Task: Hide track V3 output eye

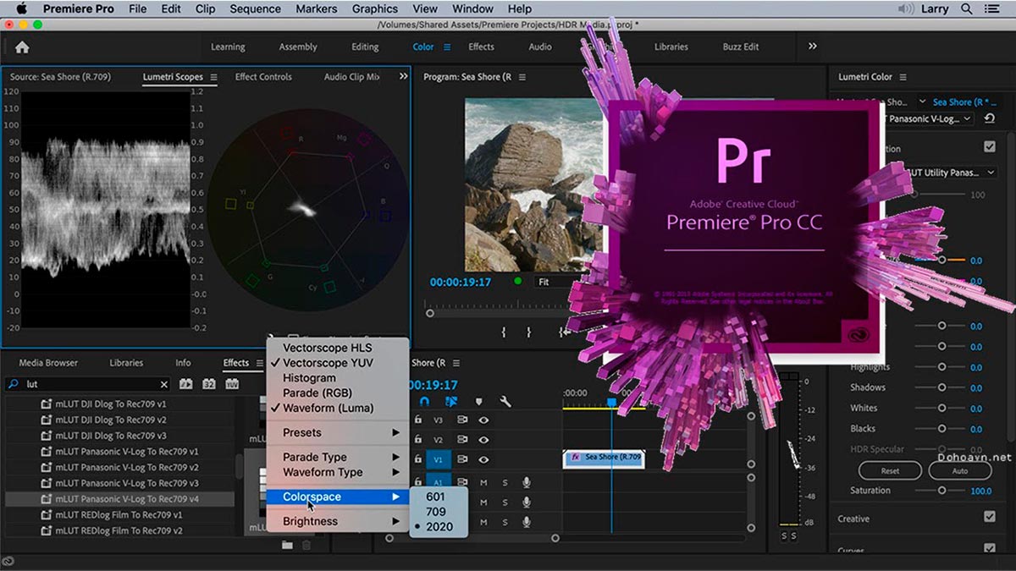Action: (x=484, y=420)
